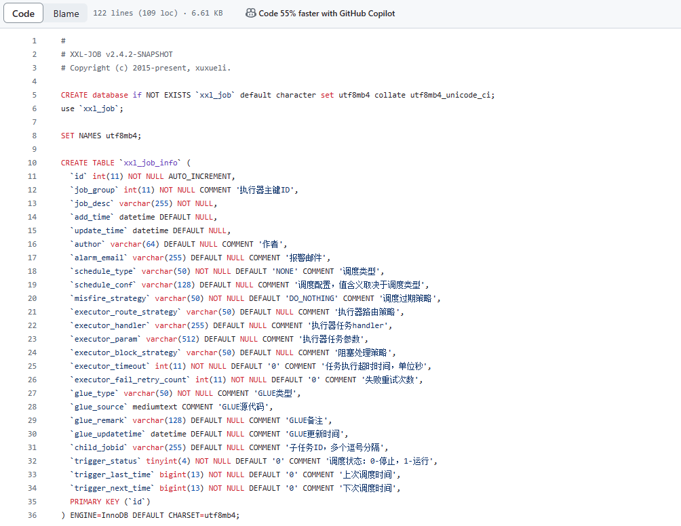Screen dimensions: 681x526
Task: Select line number 10
Action: point(32,163)
